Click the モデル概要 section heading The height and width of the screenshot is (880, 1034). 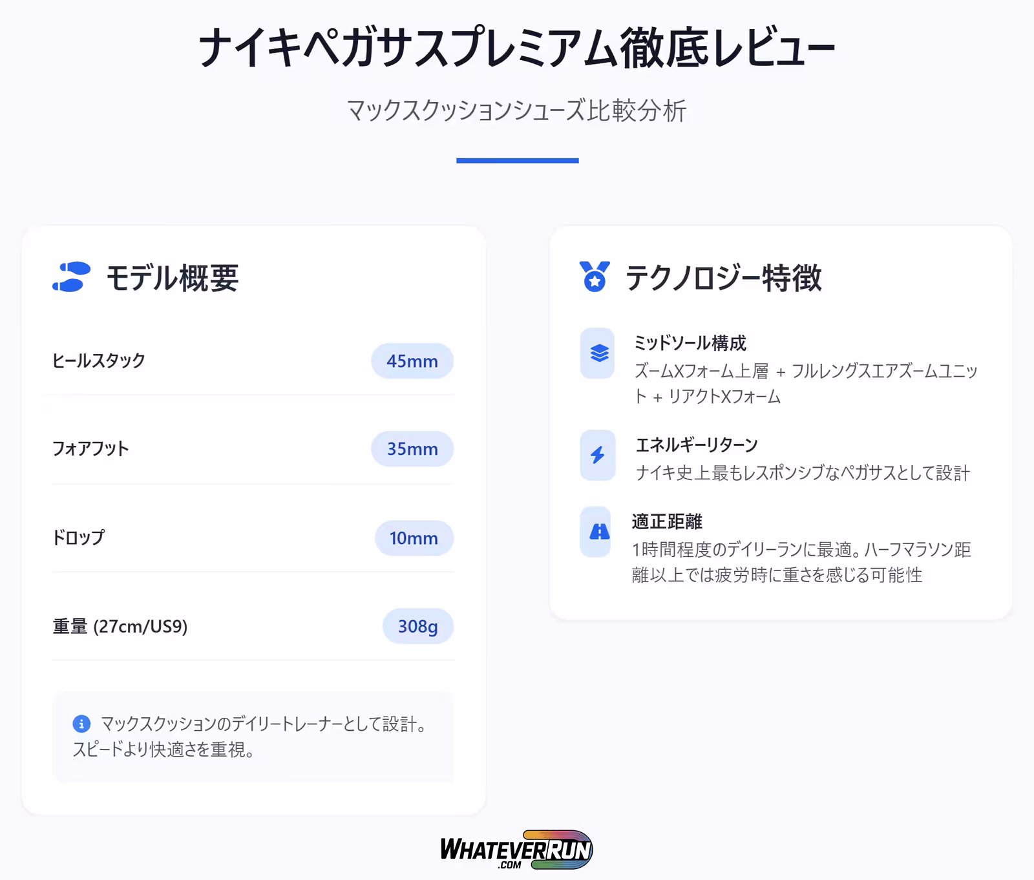(x=173, y=278)
